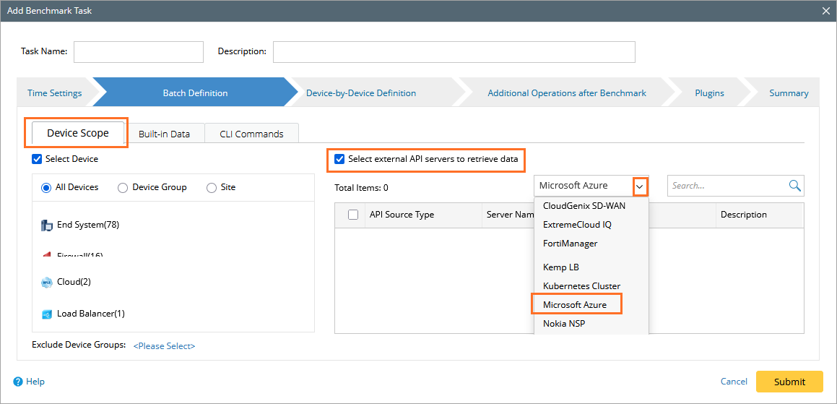837x404 pixels.
Task: Choose the Site radio option
Action: [x=212, y=187]
